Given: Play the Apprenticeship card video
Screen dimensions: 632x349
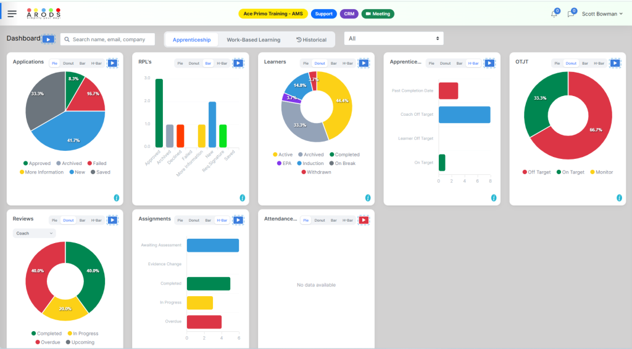Looking at the screenshot, I should pos(489,63).
